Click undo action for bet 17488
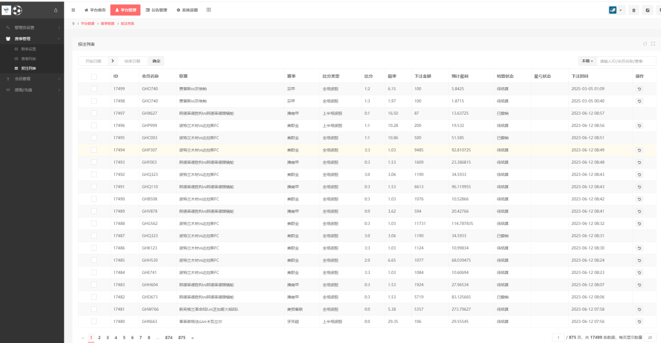This screenshot has width=661, height=343. (x=639, y=224)
